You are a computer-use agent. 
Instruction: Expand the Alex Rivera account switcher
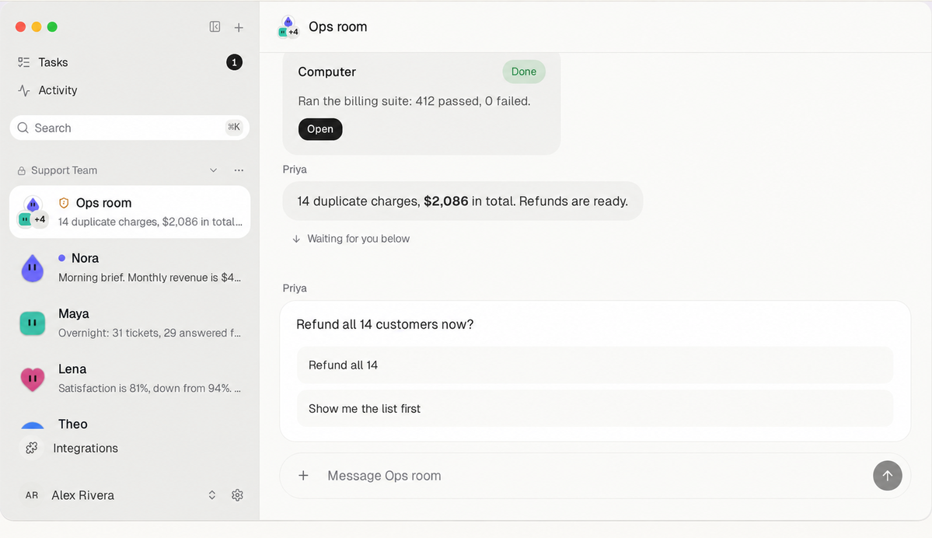[x=211, y=495]
